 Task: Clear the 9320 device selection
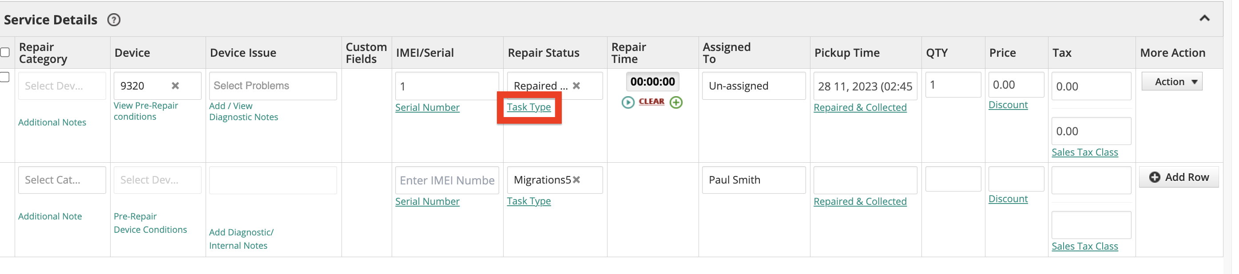pyautogui.click(x=175, y=86)
